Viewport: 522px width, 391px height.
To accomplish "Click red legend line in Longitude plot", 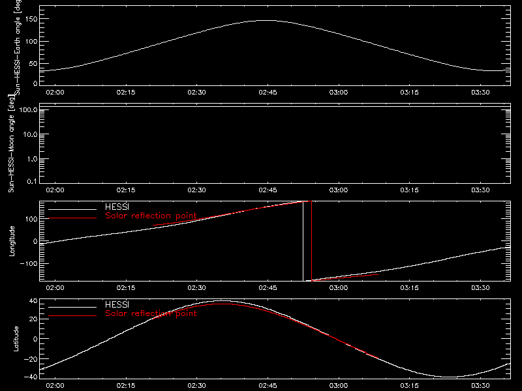I will pyautogui.click(x=72, y=218).
